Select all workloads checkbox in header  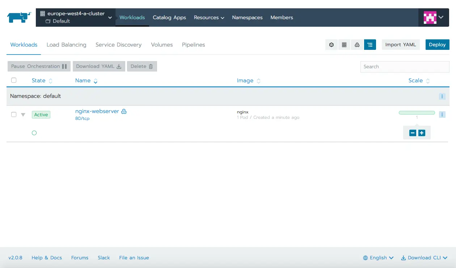point(14,81)
